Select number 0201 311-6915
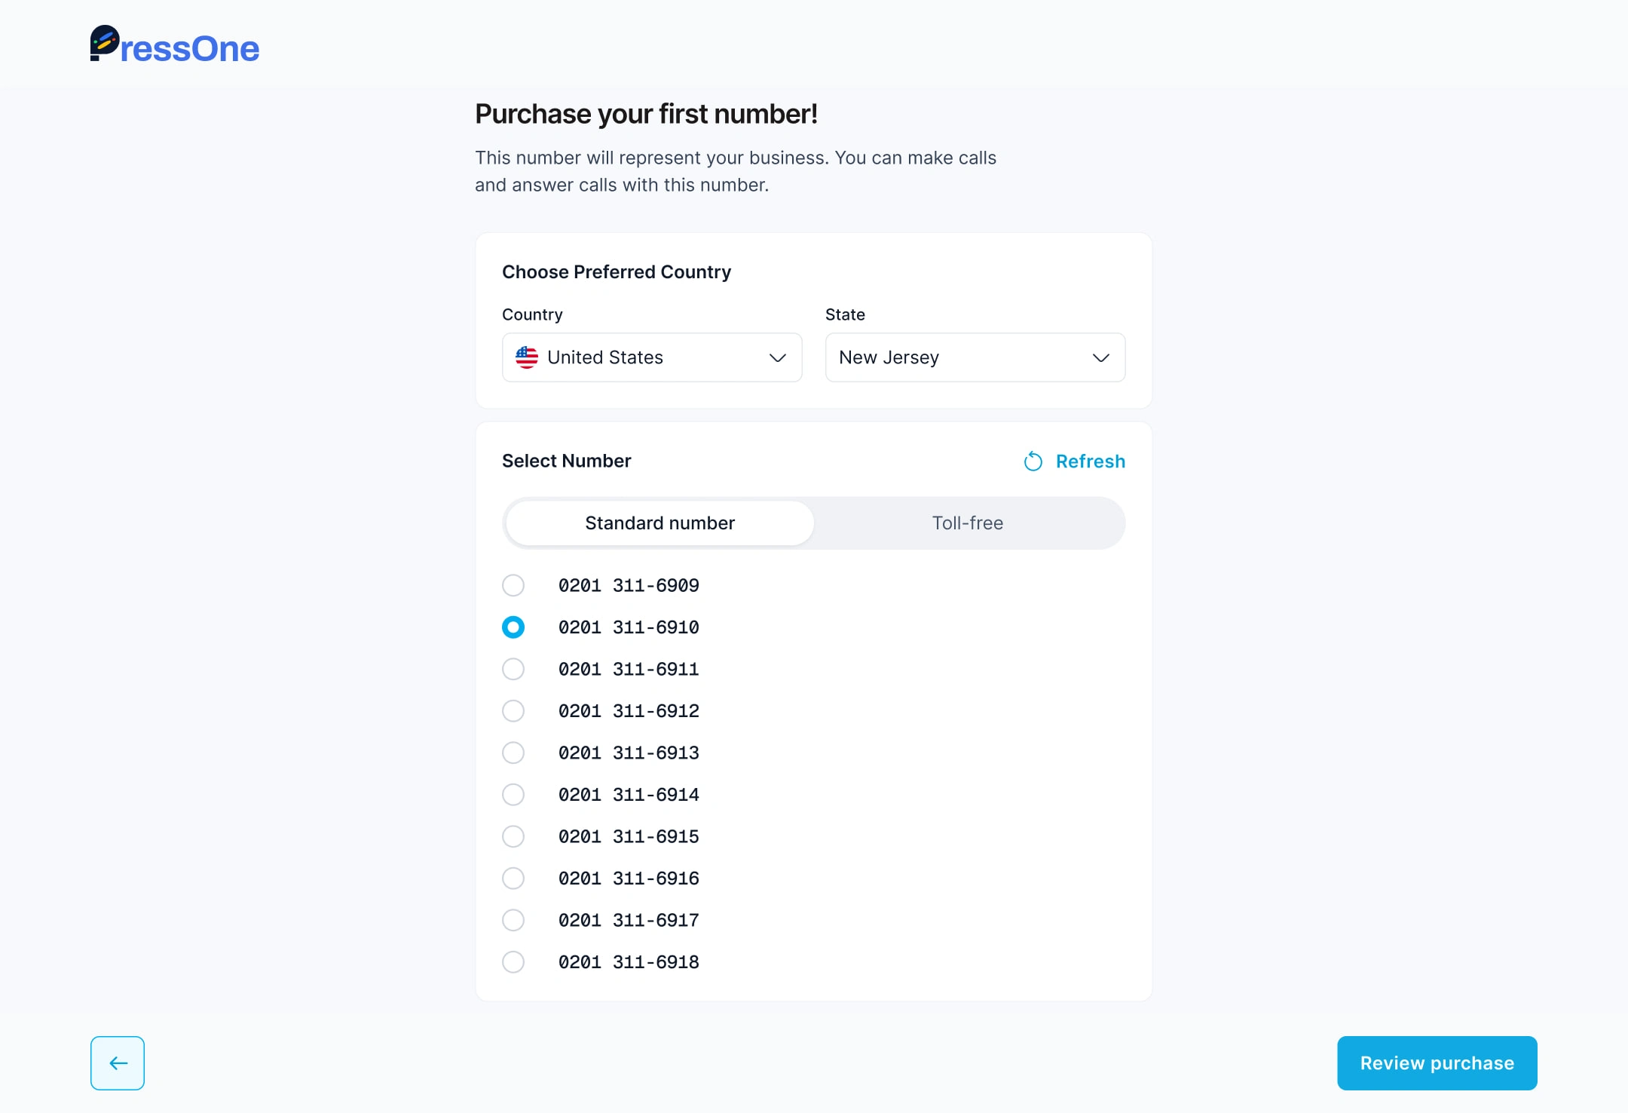The width and height of the screenshot is (1628, 1113). (513, 836)
